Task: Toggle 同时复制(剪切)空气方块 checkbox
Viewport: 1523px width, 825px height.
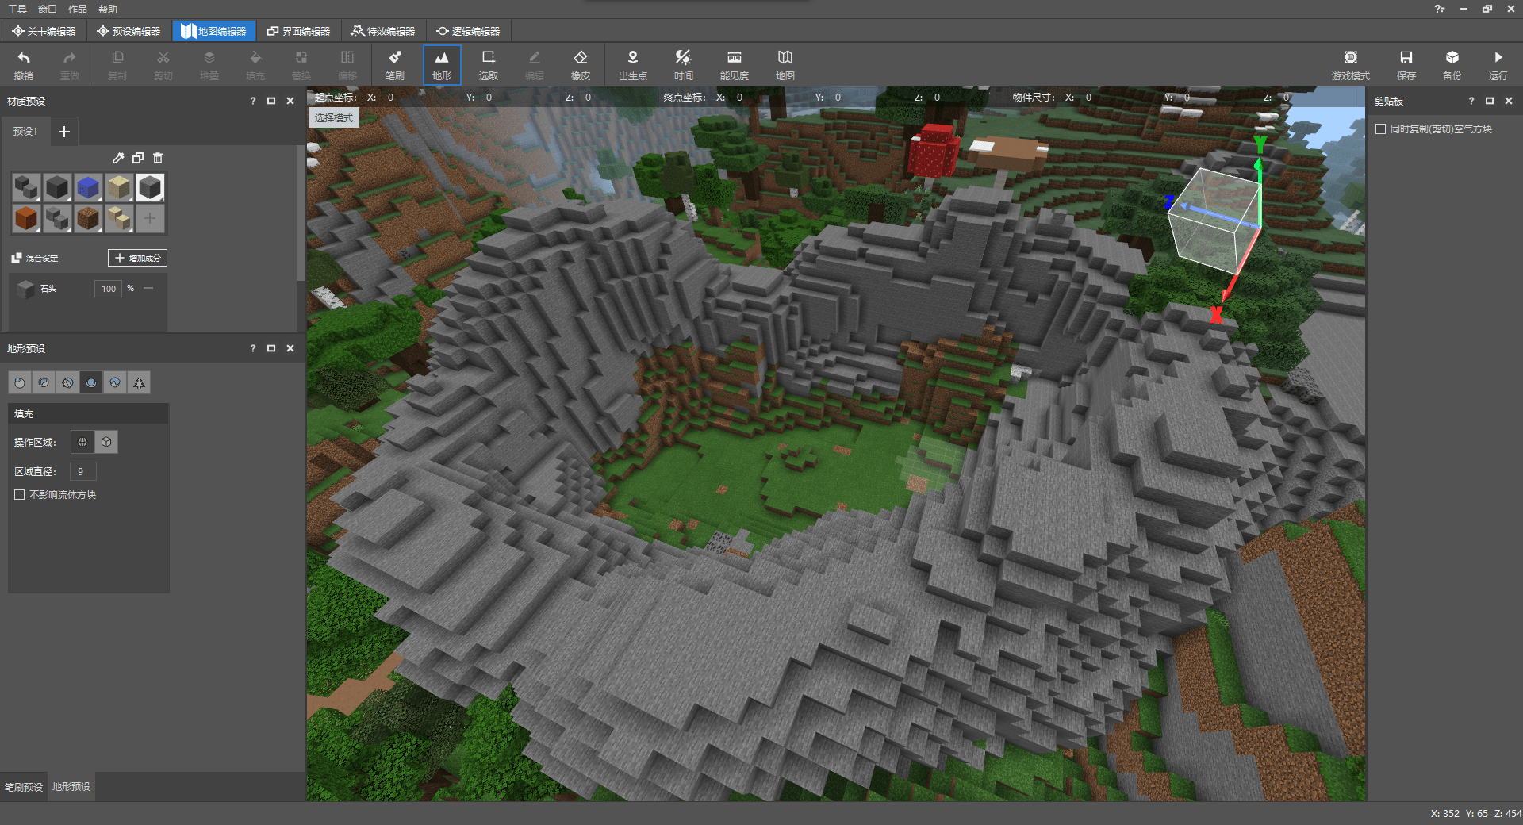Action: point(1381,129)
